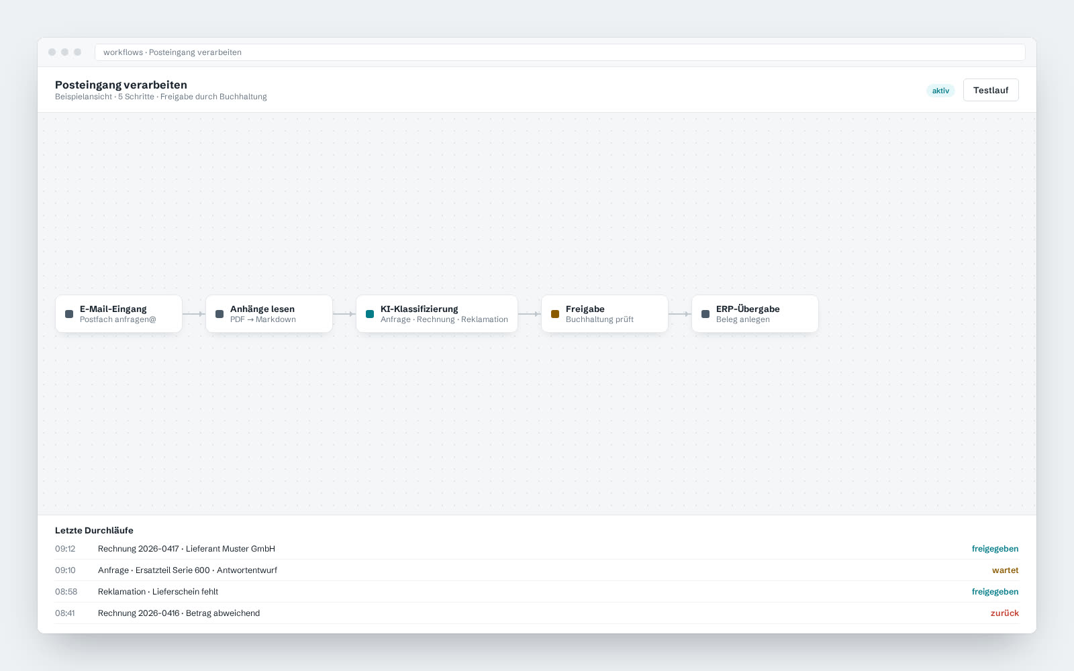Click the ERP-Übergabe node's gray square icon
The image size is (1074, 671).
(705, 314)
